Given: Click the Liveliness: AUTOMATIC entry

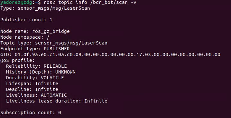Looking at the screenshot, I should pos(36,95).
